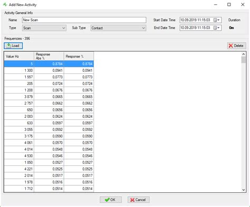Screen dimensions: 250x207
Task: Click Response Abs % cell 0,0665
Action: click(49, 97)
